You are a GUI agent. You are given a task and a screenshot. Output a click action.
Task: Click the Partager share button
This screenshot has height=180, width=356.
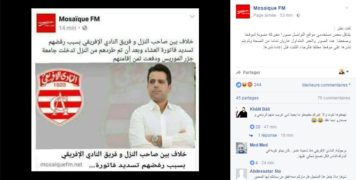click(248, 73)
